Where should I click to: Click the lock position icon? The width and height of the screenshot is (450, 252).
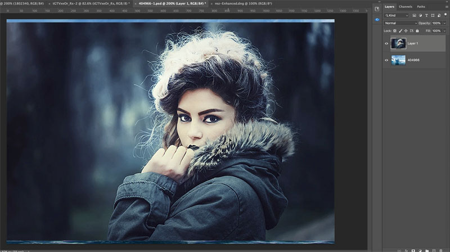pos(406,30)
